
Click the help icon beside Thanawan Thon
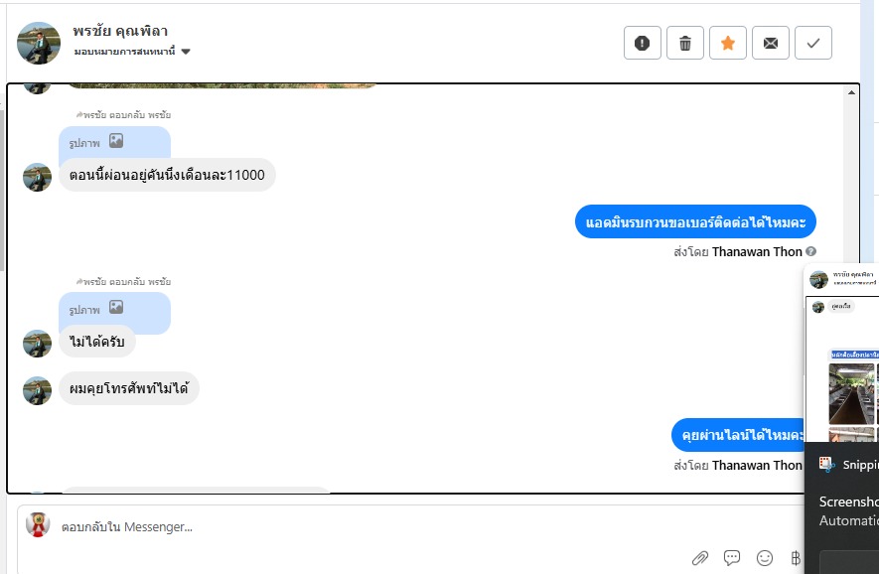point(810,251)
